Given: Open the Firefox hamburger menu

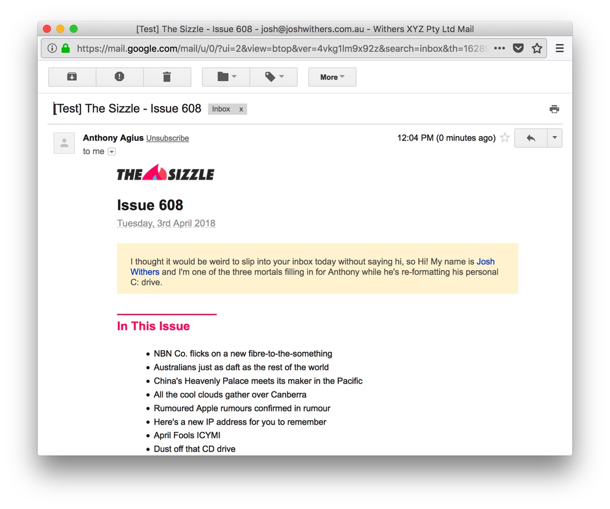Looking at the screenshot, I should tap(560, 48).
